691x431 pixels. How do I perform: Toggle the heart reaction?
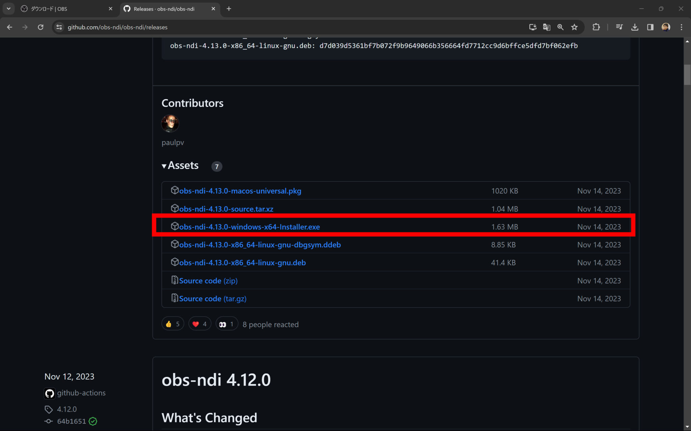pos(199,324)
